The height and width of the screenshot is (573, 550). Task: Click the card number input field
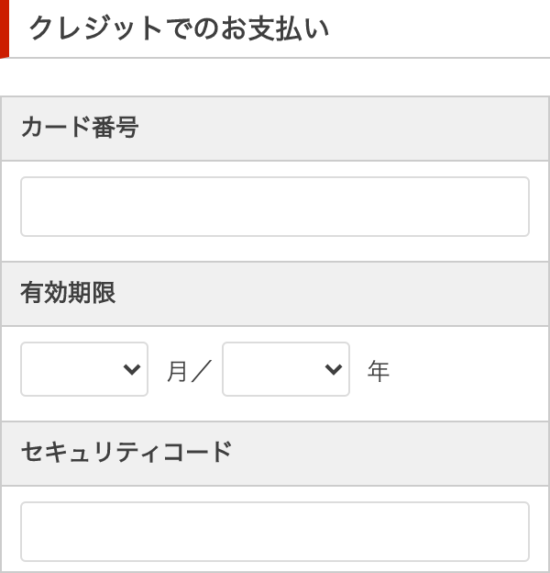coord(275,207)
